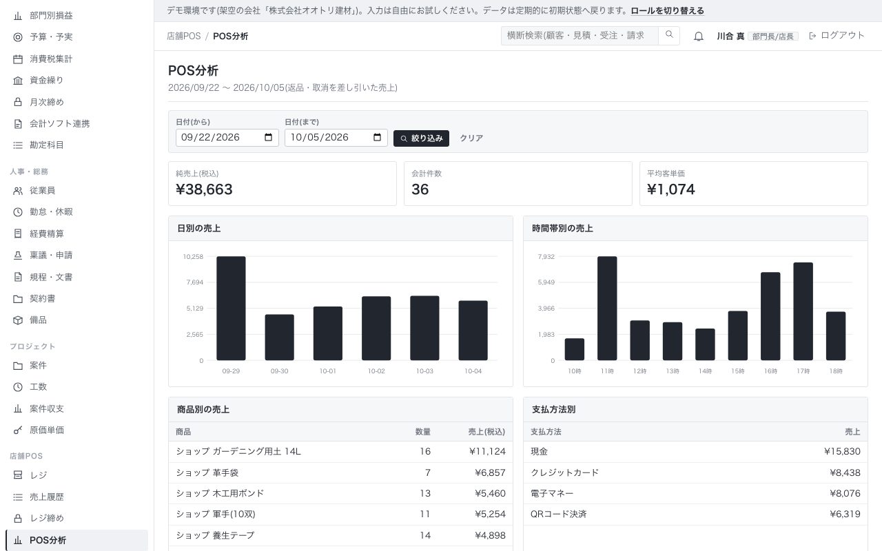
Task: Click the 稟議・申請 stamp icon
Action: pyautogui.click(x=18, y=256)
